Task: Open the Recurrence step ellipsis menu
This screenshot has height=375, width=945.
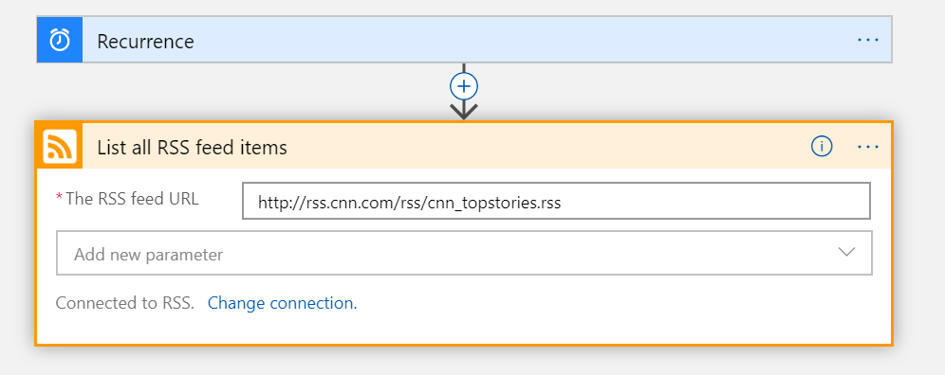Action: point(868,40)
